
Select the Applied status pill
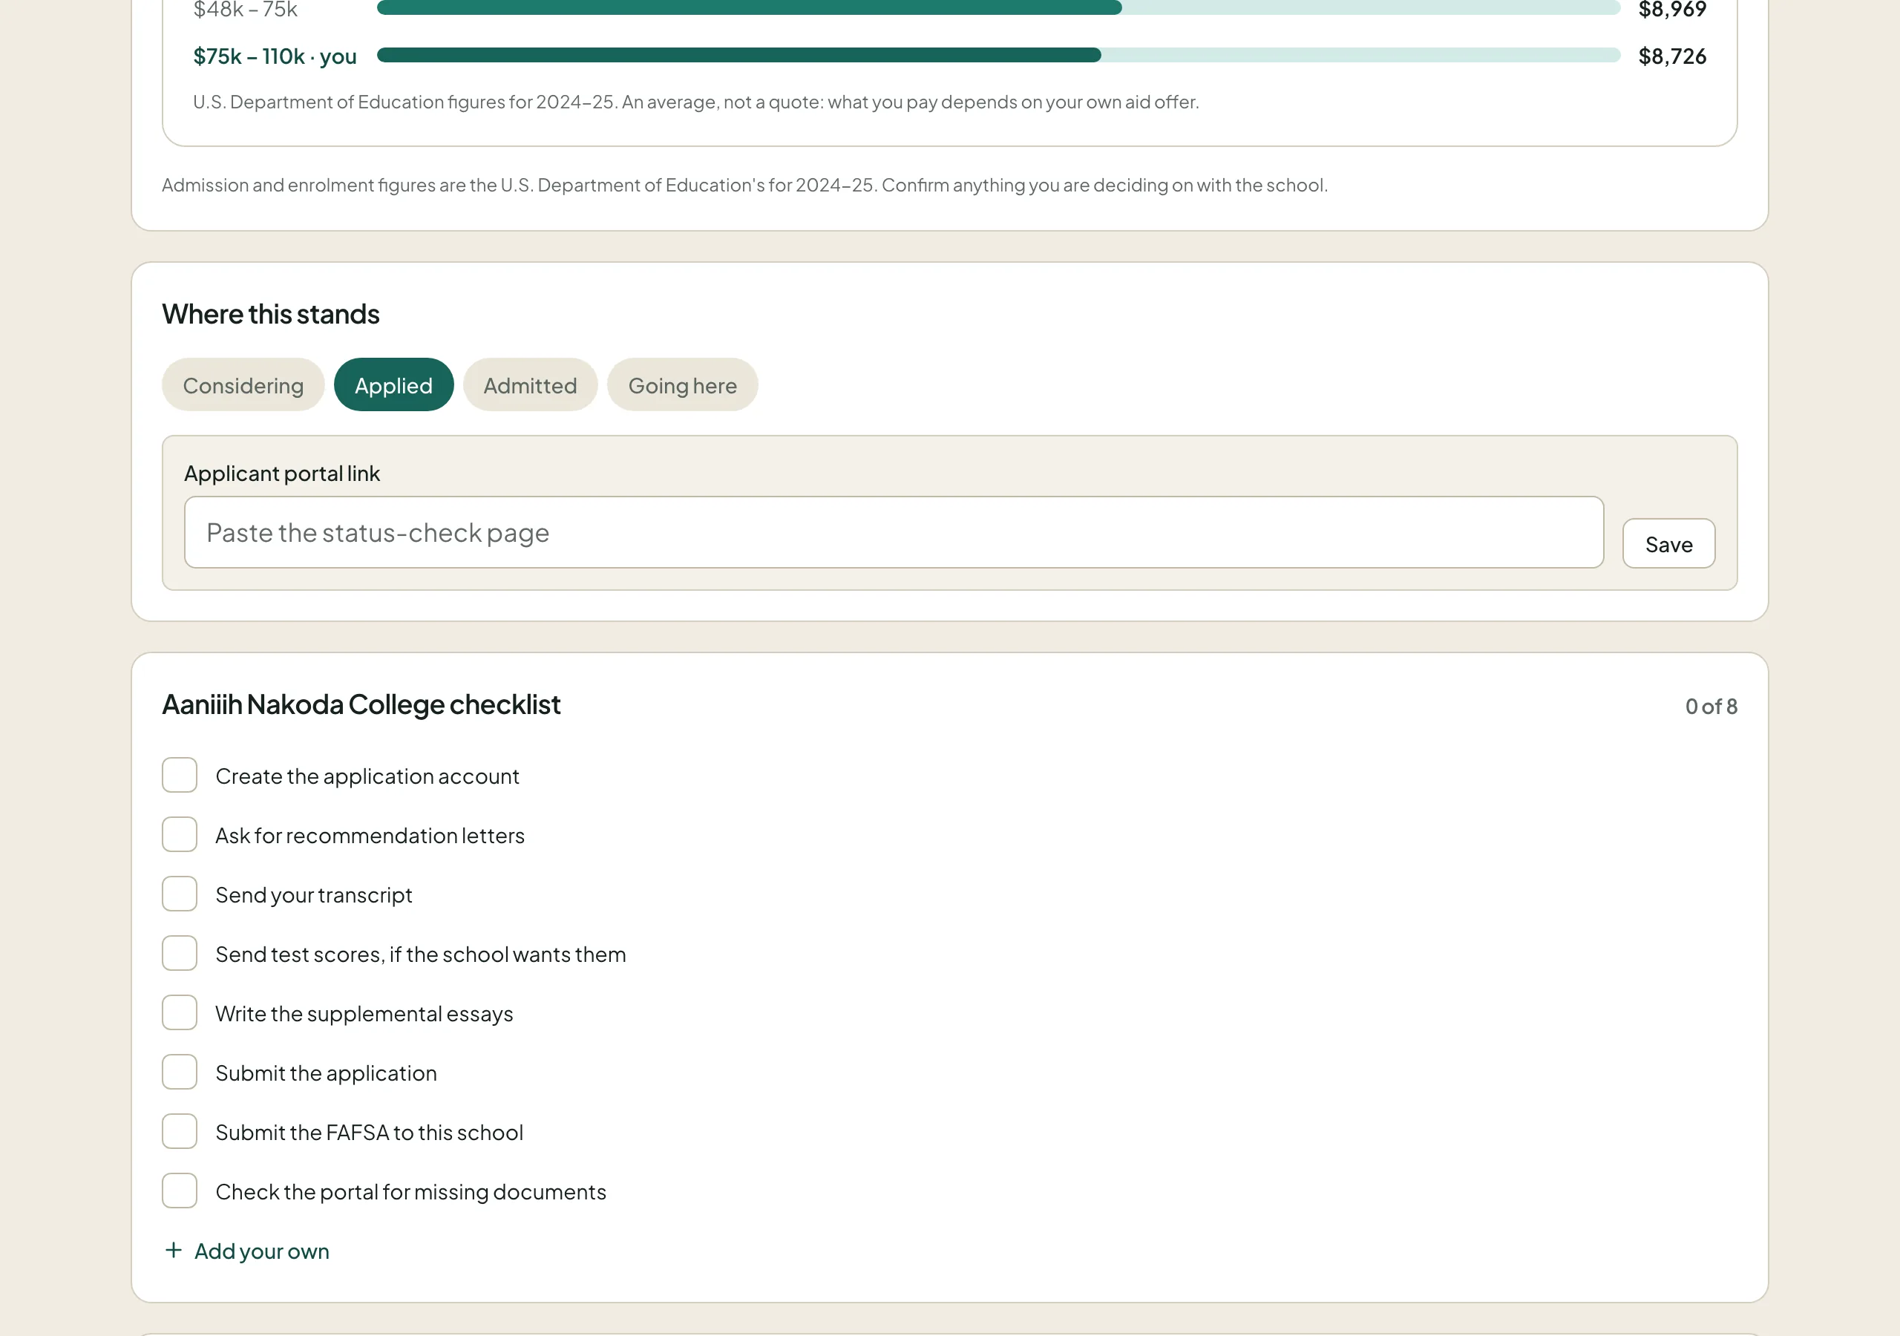tap(394, 385)
